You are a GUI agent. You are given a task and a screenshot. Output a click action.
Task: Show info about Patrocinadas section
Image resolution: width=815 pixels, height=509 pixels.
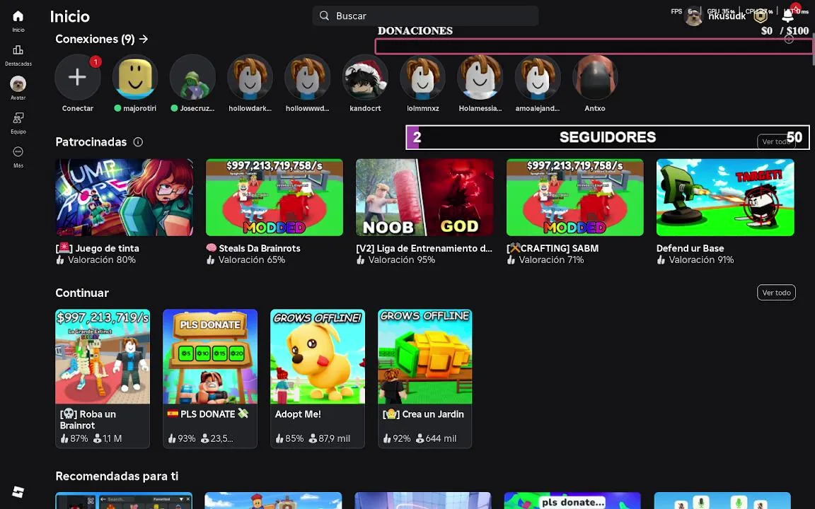[x=138, y=142]
